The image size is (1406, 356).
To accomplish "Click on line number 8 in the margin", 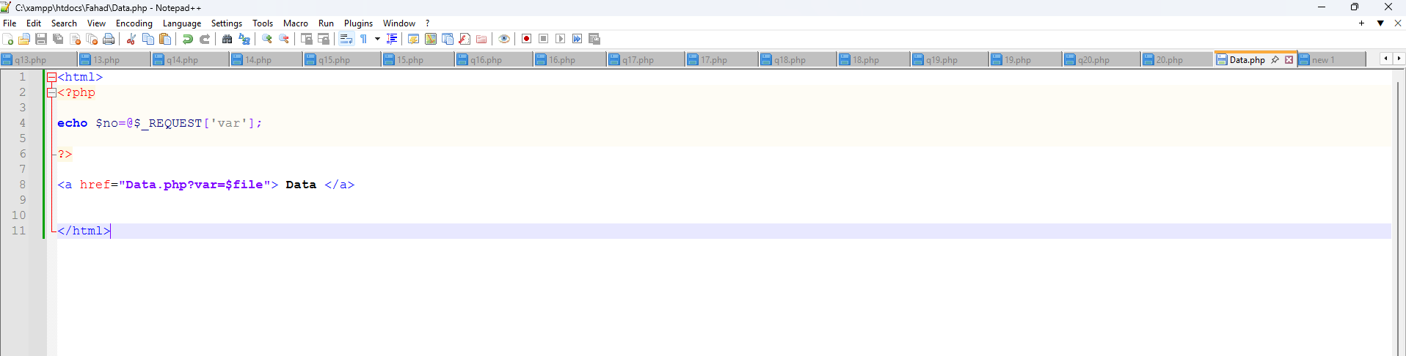I will click(x=22, y=185).
